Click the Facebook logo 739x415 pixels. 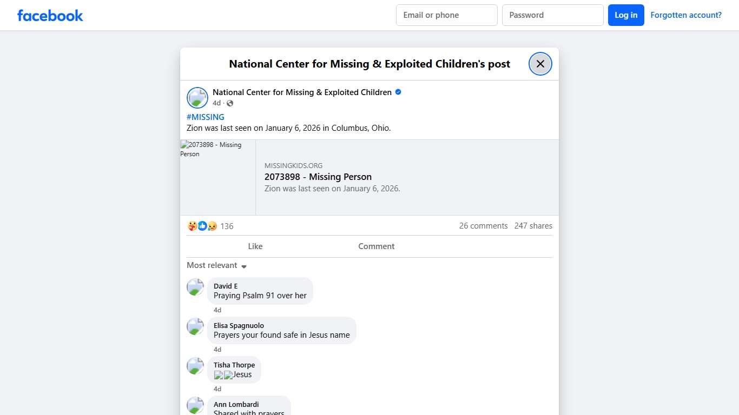(50, 16)
